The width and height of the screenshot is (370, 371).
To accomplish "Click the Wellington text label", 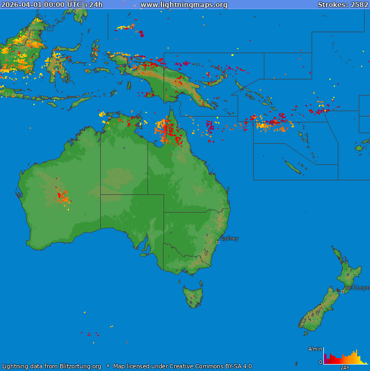I will pos(357,288).
